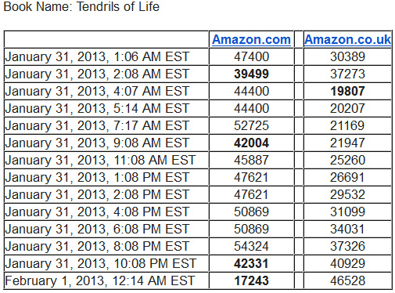
Task: Select the bold rank 42004
Action: pyautogui.click(x=251, y=143)
